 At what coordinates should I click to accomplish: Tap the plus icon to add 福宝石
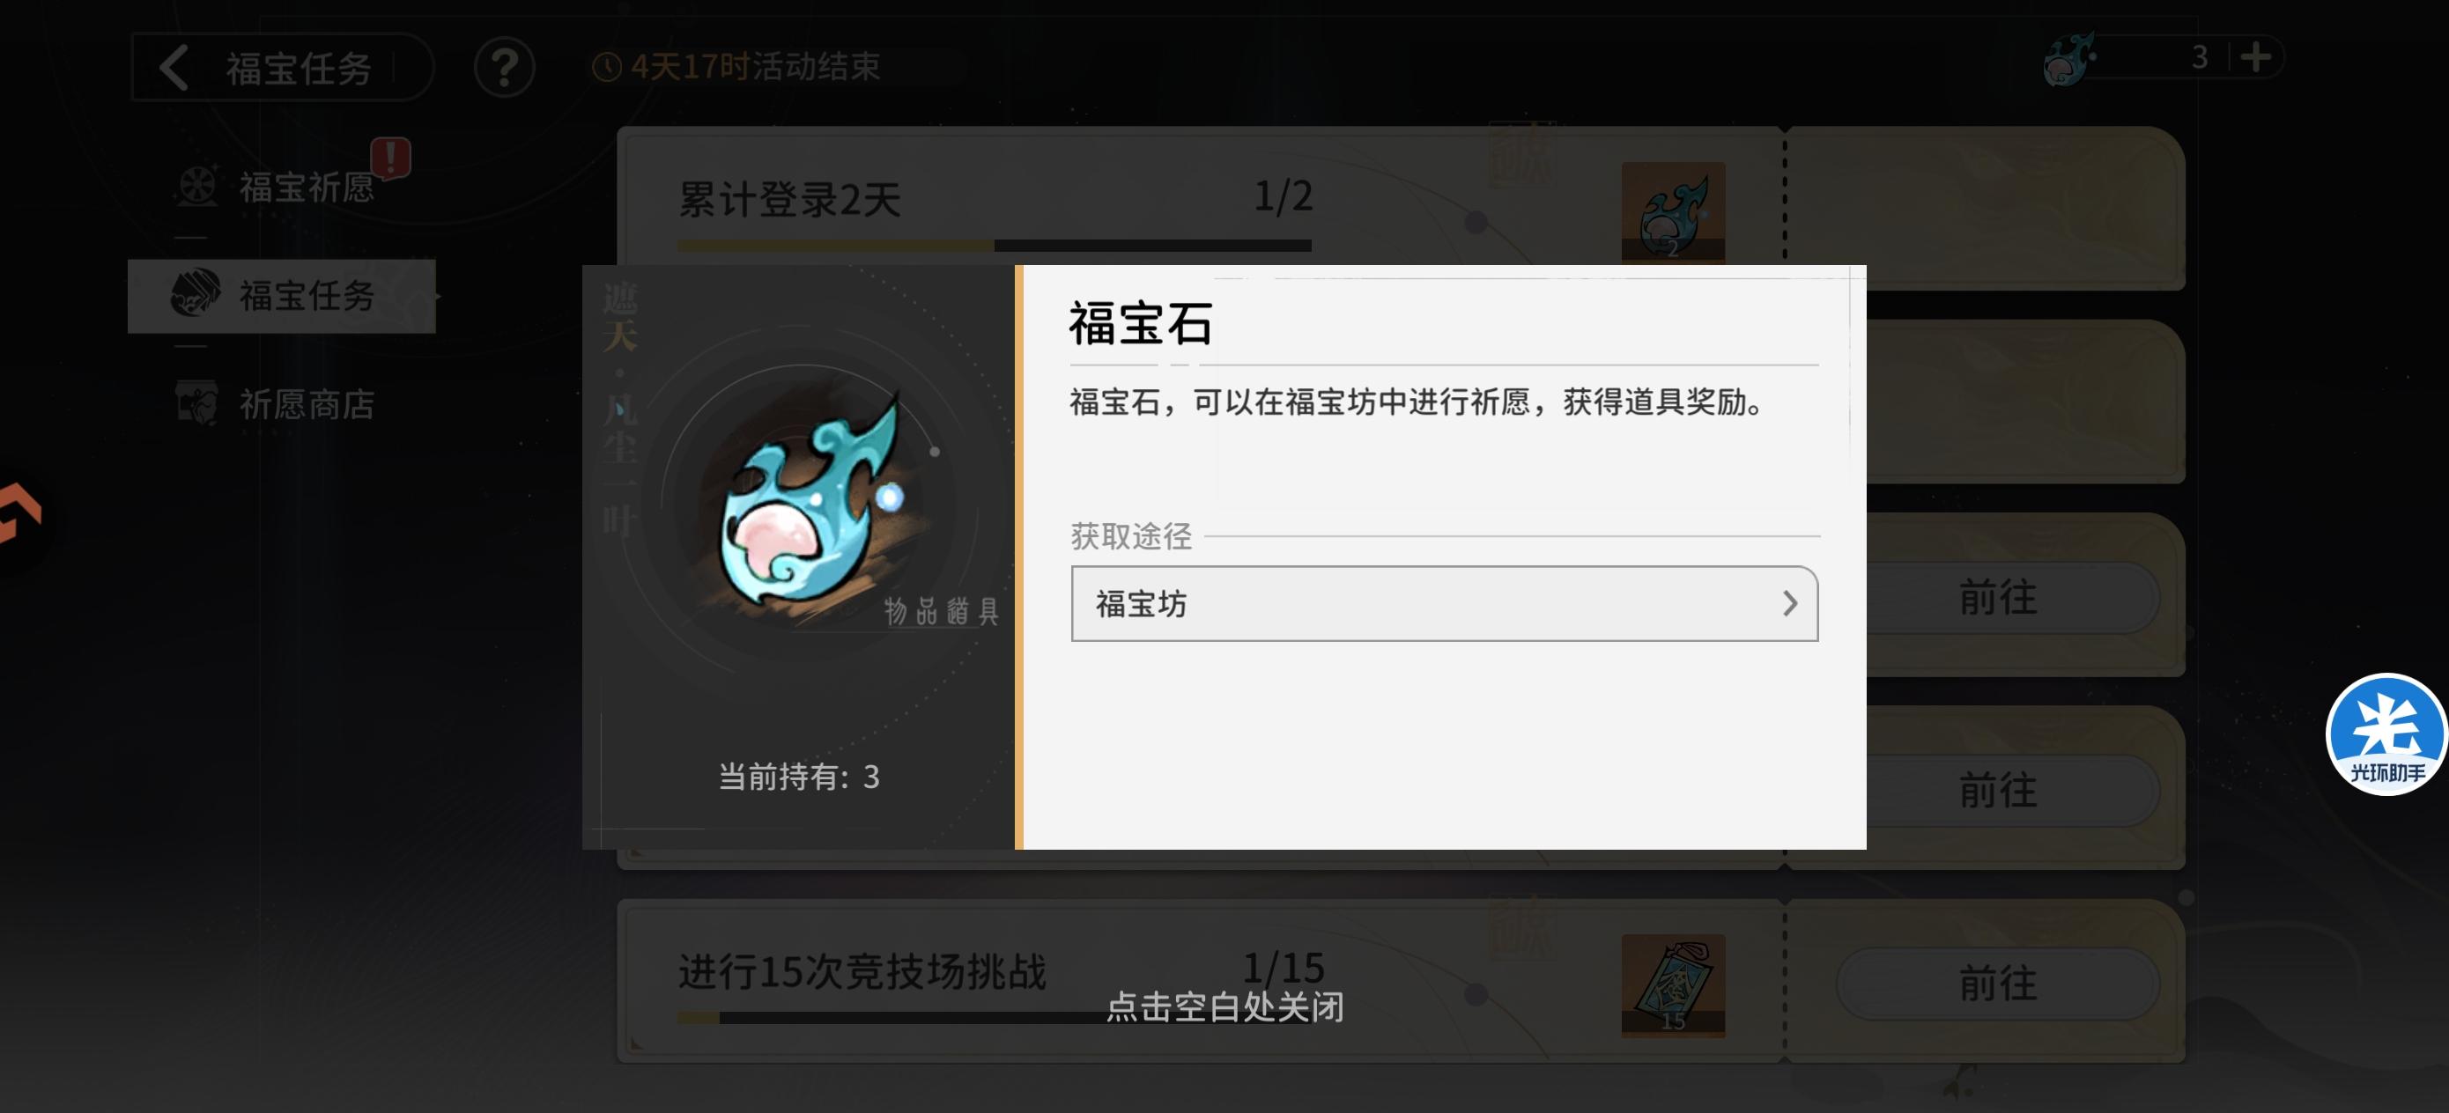point(2255,57)
